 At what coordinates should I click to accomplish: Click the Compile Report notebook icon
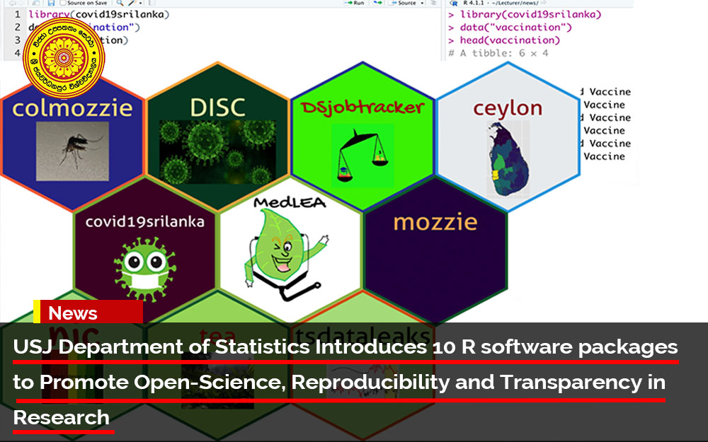click(152, 3)
